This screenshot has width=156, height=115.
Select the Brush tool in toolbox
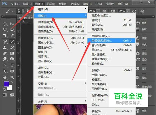click(12, 42)
